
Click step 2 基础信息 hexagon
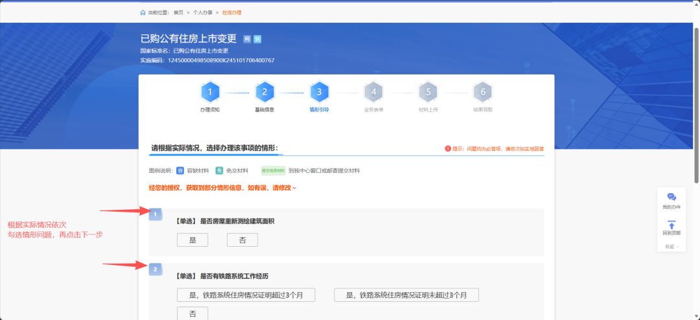click(x=264, y=93)
